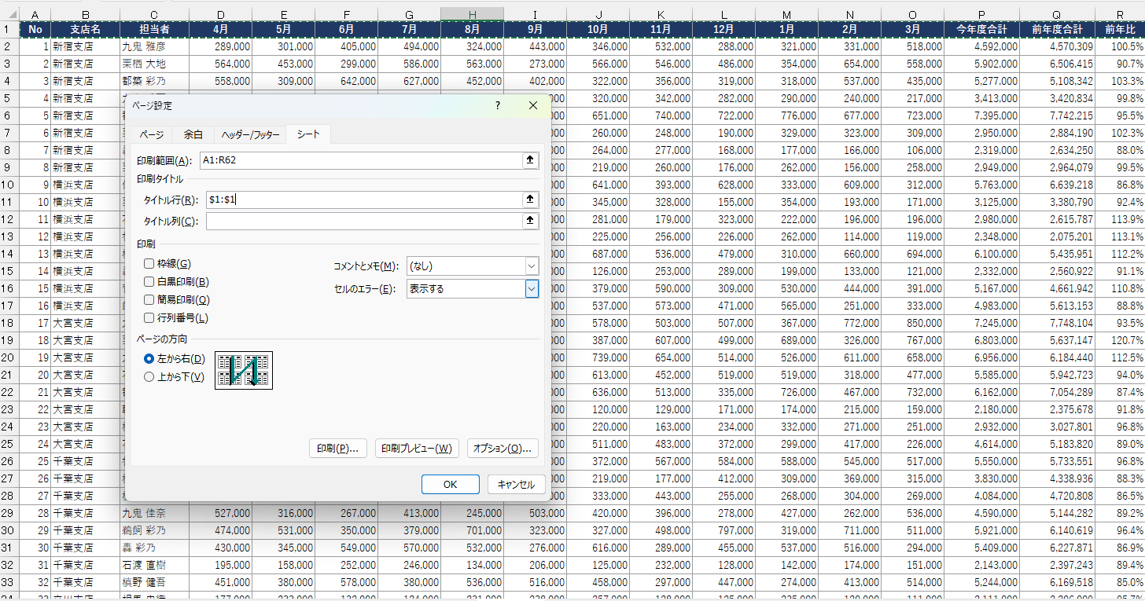Click cell with value 7,395,000
The width and height of the screenshot is (1145, 601).
[981, 115]
